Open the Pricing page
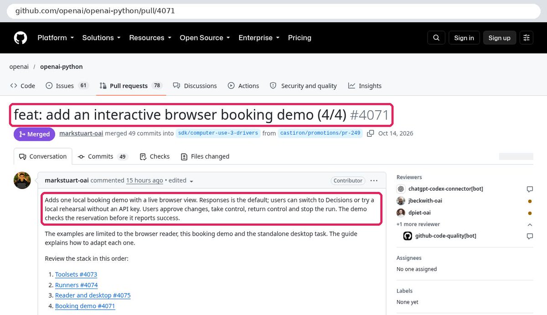 coord(299,38)
